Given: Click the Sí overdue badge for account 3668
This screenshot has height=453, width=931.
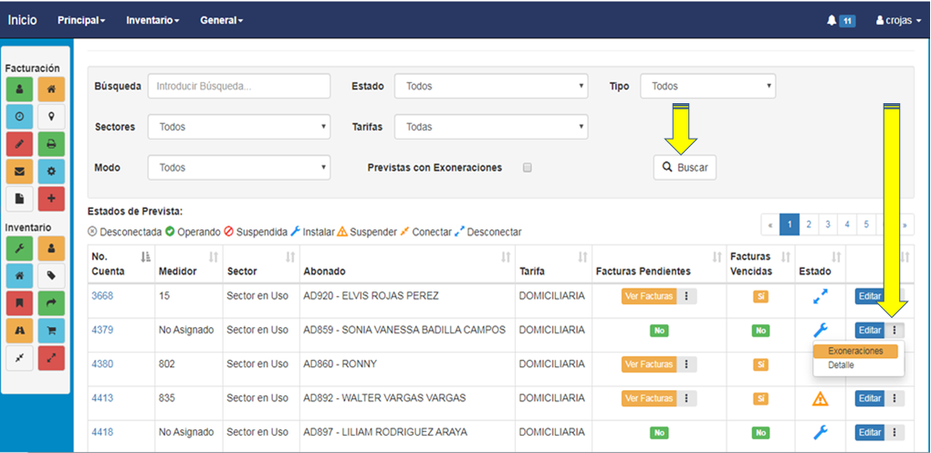Looking at the screenshot, I should click(760, 296).
